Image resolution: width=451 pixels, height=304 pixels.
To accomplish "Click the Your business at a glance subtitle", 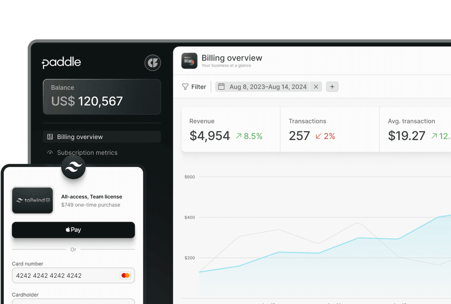I will (226, 65).
